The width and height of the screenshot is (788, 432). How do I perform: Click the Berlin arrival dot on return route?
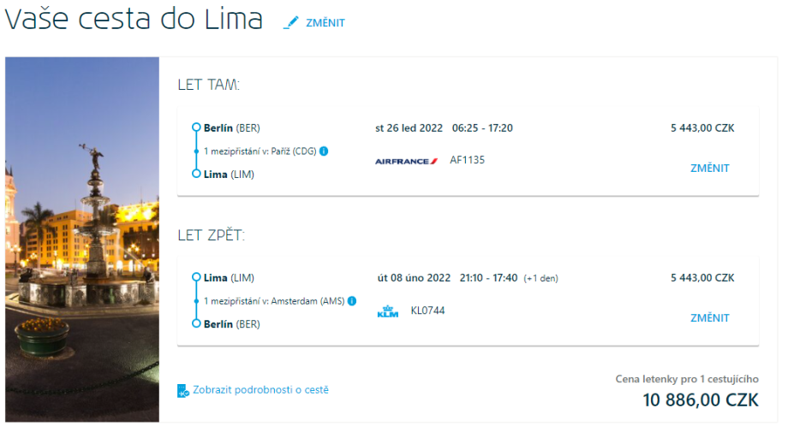pyautogui.click(x=196, y=324)
